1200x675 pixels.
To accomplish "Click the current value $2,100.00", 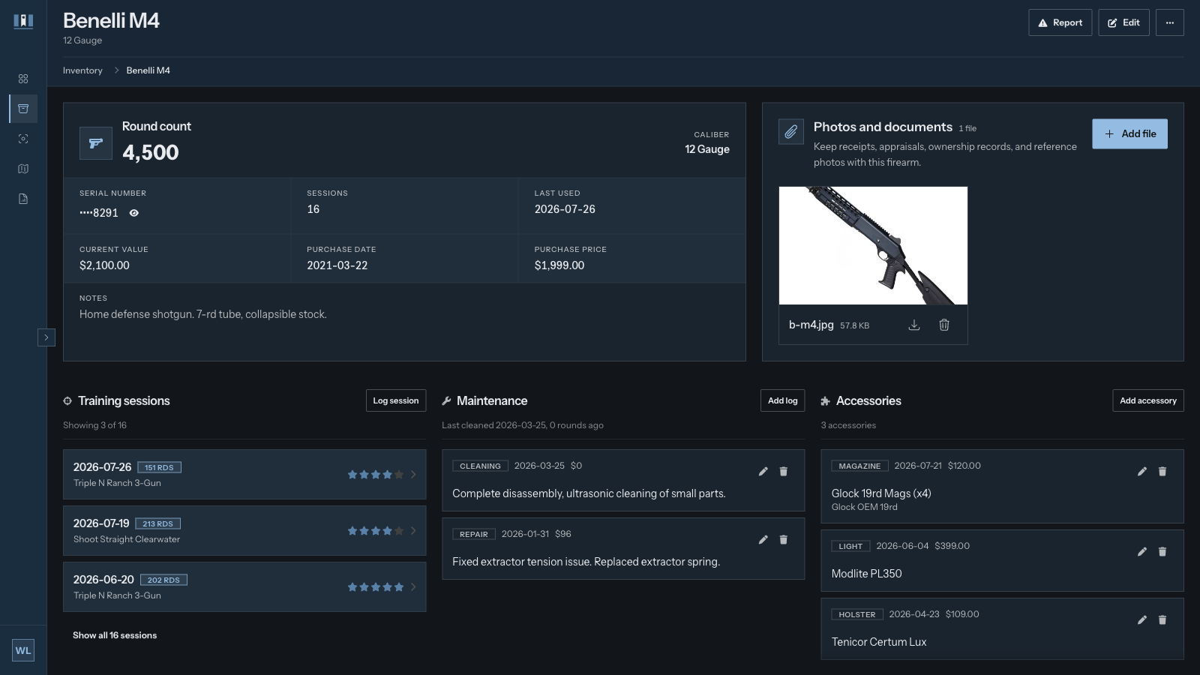I will [x=104, y=265].
